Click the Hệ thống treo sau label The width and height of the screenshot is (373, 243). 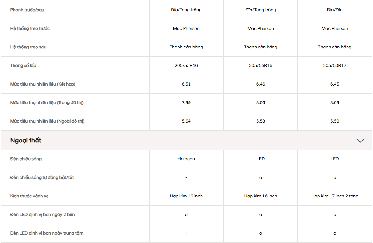(28, 47)
